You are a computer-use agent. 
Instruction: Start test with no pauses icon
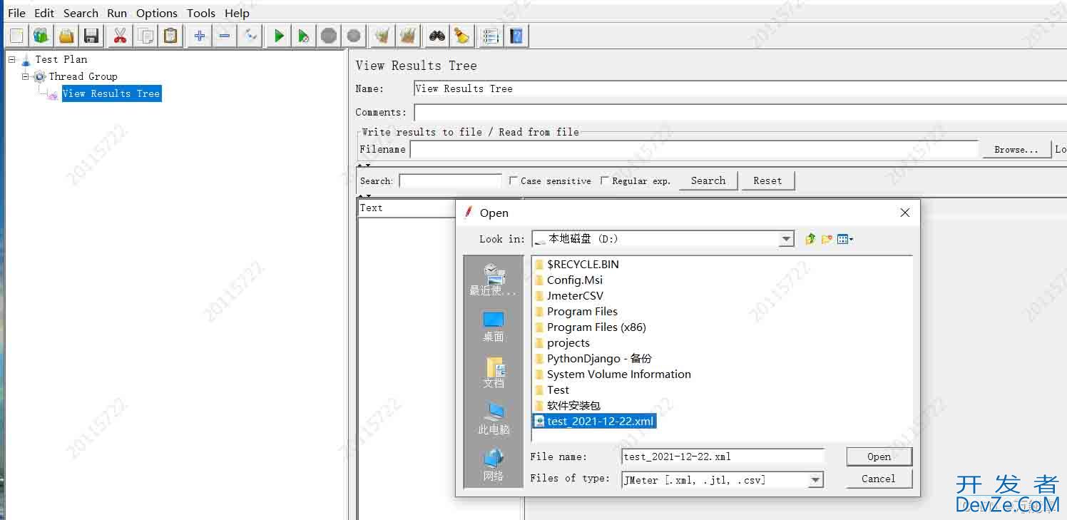[x=304, y=36]
